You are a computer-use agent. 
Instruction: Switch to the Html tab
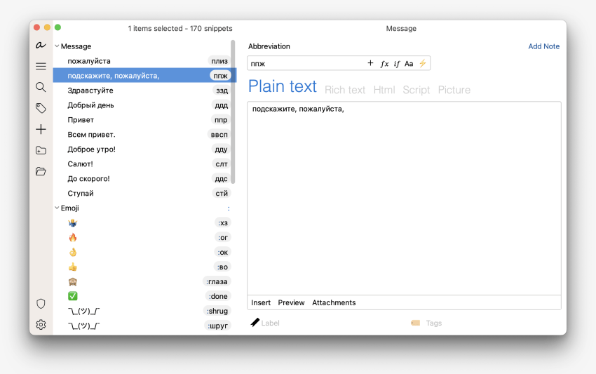pyautogui.click(x=384, y=90)
